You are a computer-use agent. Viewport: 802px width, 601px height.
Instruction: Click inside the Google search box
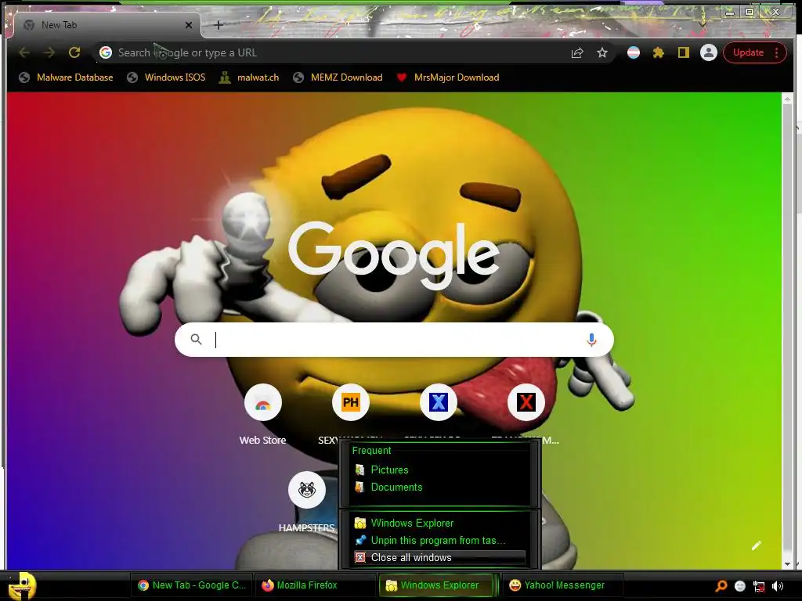click(394, 340)
